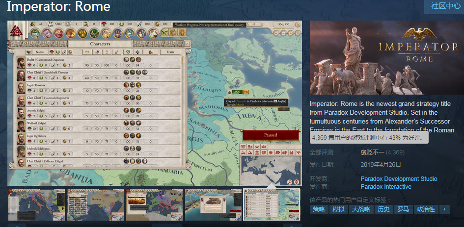Click the Name column header in Characters panel
464x227 pixels.
pos(40,52)
